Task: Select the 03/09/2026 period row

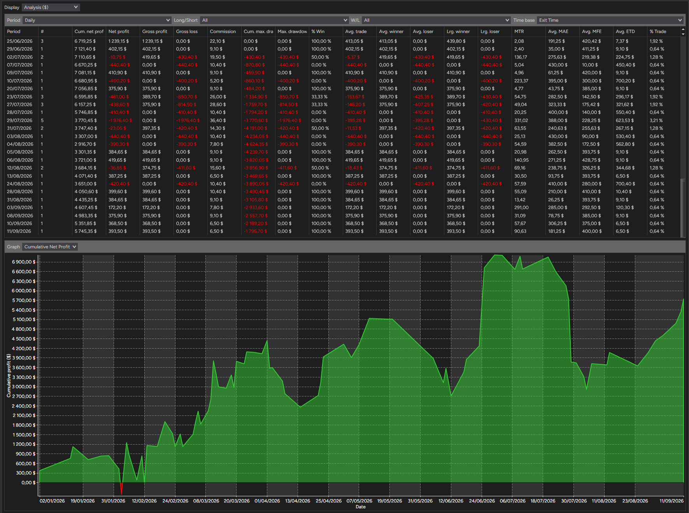Action: 343,208
